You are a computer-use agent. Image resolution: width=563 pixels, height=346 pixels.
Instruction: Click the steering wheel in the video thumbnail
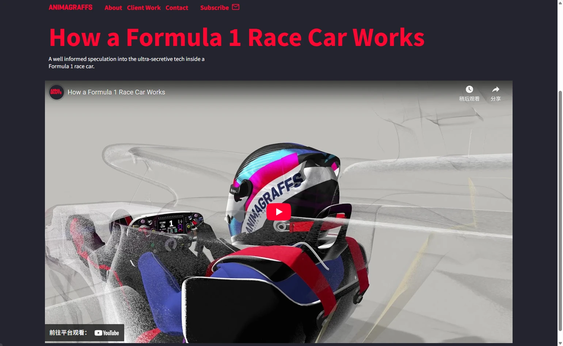tap(168, 223)
